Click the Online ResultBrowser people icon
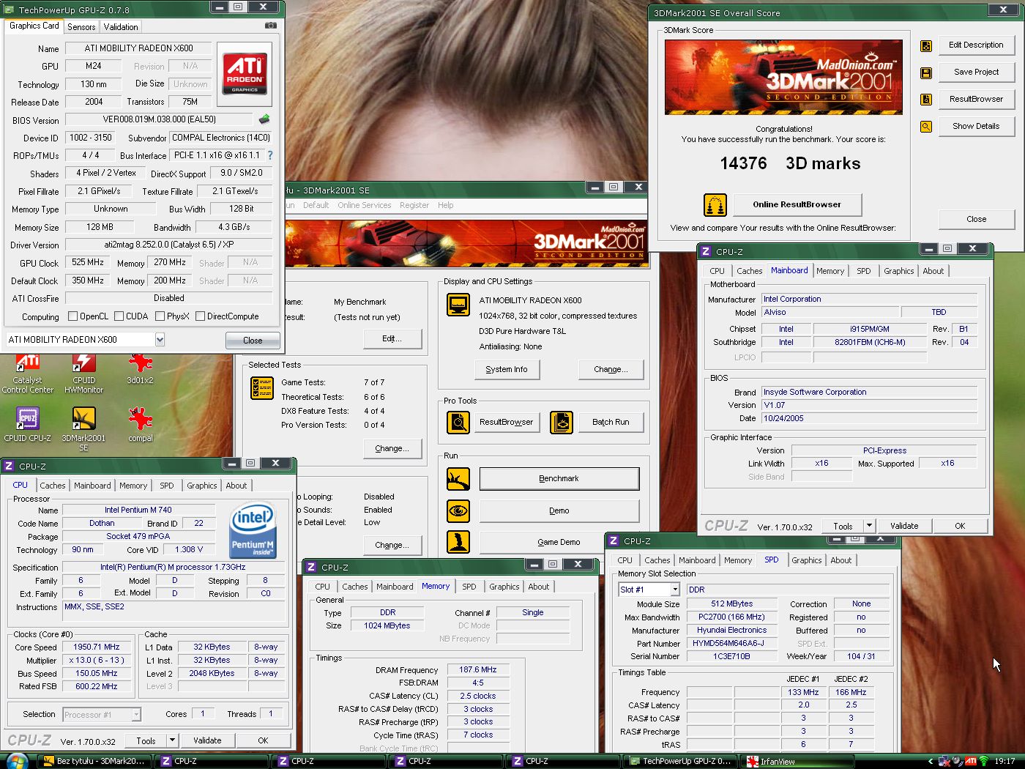This screenshot has height=769, width=1025. click(x=715, y=205)
